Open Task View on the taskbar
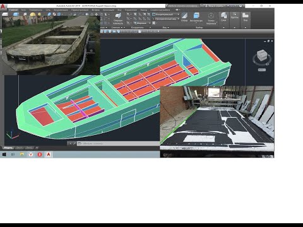Screen dimensions: 303x227 click(13, 154)
